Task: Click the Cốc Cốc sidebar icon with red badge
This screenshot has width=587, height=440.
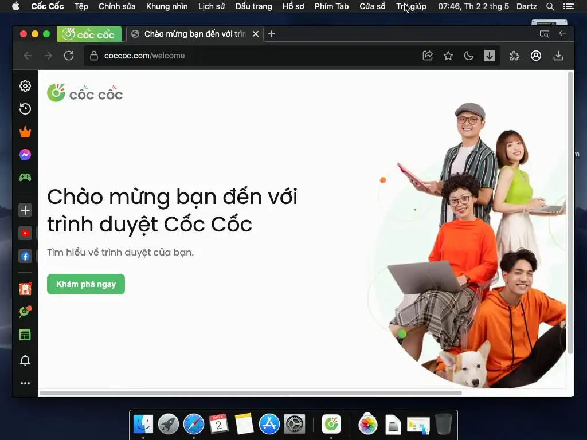Action: pos(25,312)
